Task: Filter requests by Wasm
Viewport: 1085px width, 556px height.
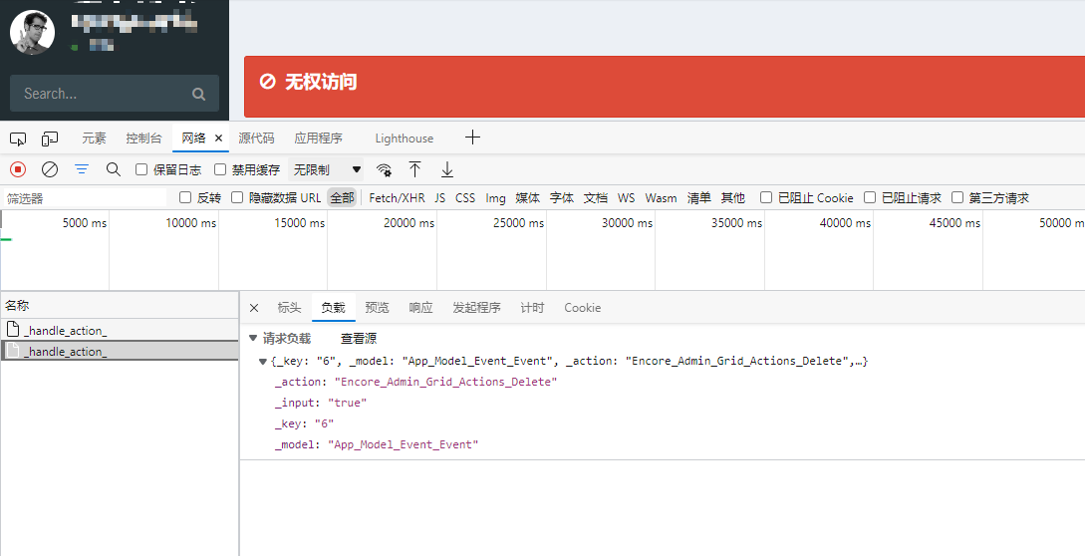Action: click(661, 198)
